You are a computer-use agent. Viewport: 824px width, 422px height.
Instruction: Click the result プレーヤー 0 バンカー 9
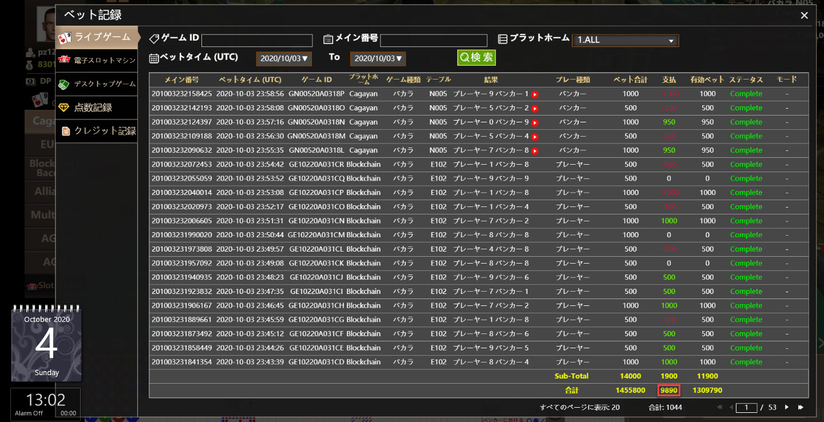coord(491,122)
